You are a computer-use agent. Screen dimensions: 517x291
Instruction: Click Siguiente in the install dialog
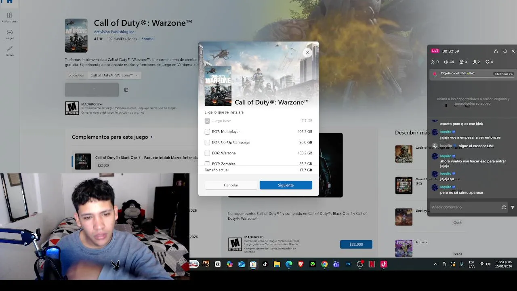(x=286, y=185)
